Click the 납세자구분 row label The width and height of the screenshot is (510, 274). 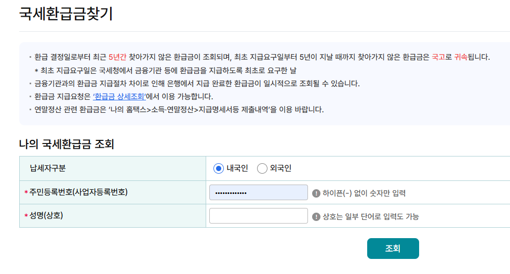(x=48, y=168)
